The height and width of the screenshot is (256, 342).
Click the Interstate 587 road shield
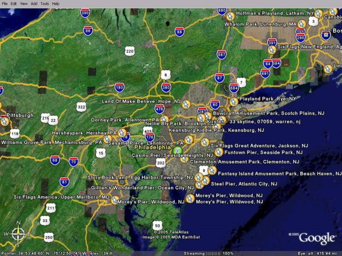[221, 54]
